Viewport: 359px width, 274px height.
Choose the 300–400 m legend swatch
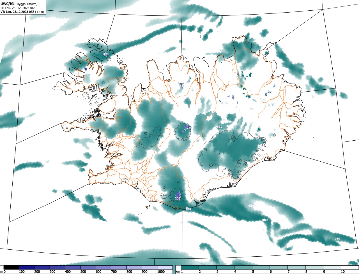point(57,268)
